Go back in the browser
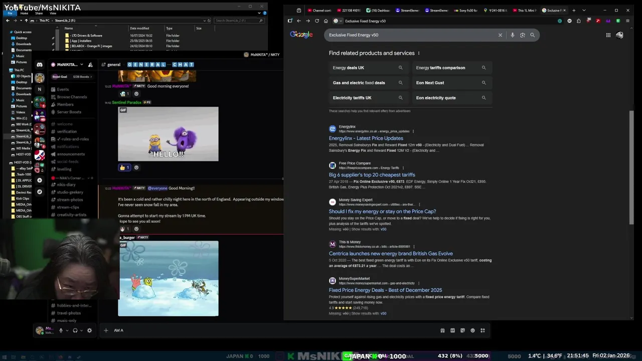 [299, 21]
